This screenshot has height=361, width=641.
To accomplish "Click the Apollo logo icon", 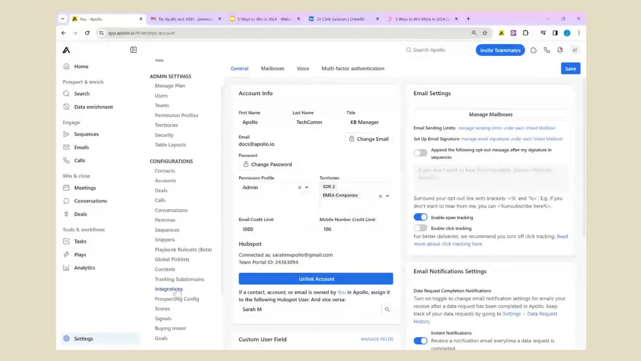I will pyautogui.click(x=66, y=50).
